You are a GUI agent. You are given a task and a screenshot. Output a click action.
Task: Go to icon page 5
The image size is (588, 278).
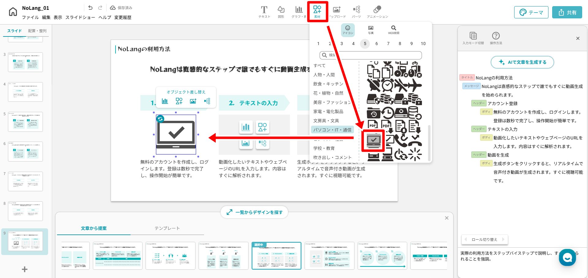coord(365,44)
